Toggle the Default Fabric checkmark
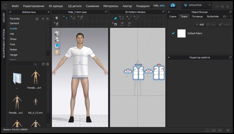 click(x=173, y=33)
